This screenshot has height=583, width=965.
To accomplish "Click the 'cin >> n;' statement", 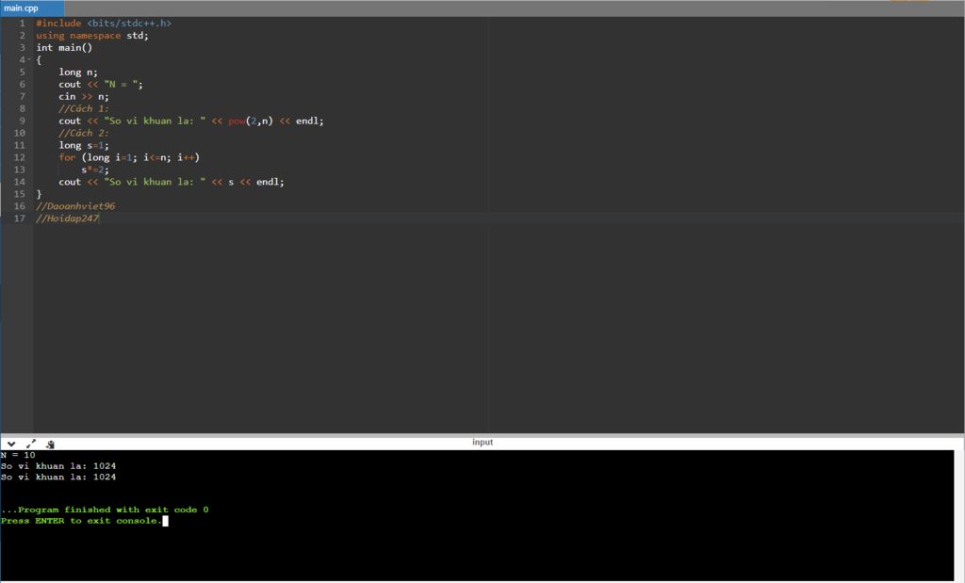I will point(84,97).
